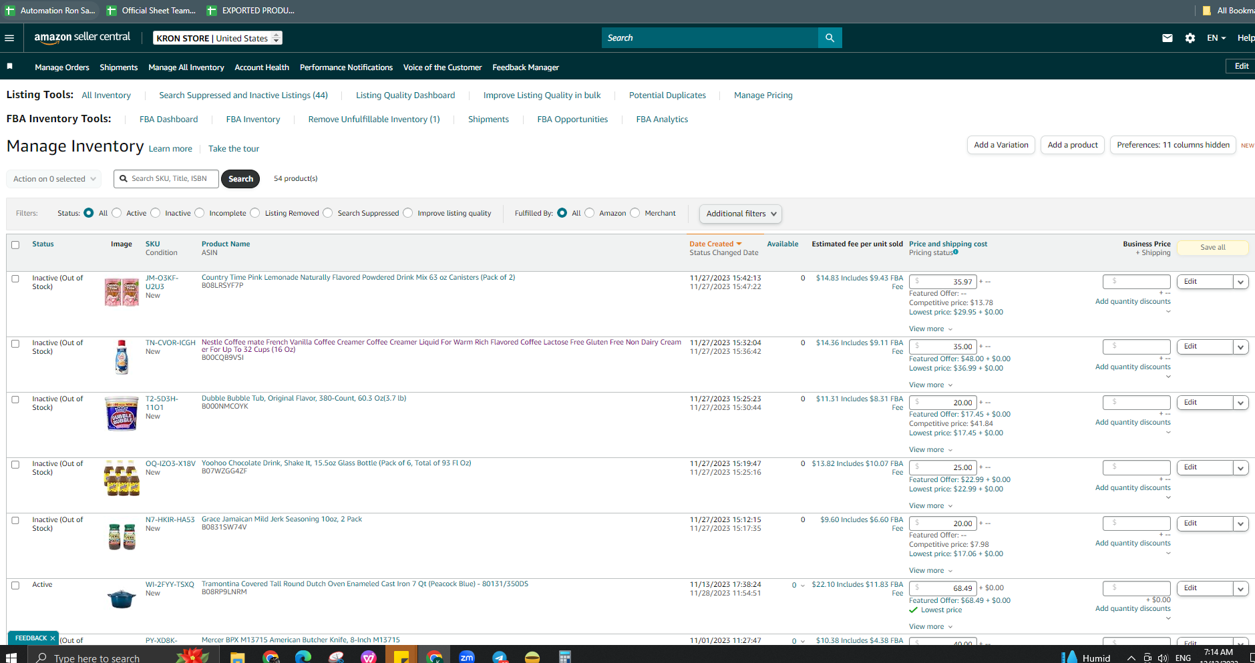The width and height of the screenshot is (1255, 663).
Task: Open the hamburger navigation menu
Action: pyautogui.click(x=9, y=38)
